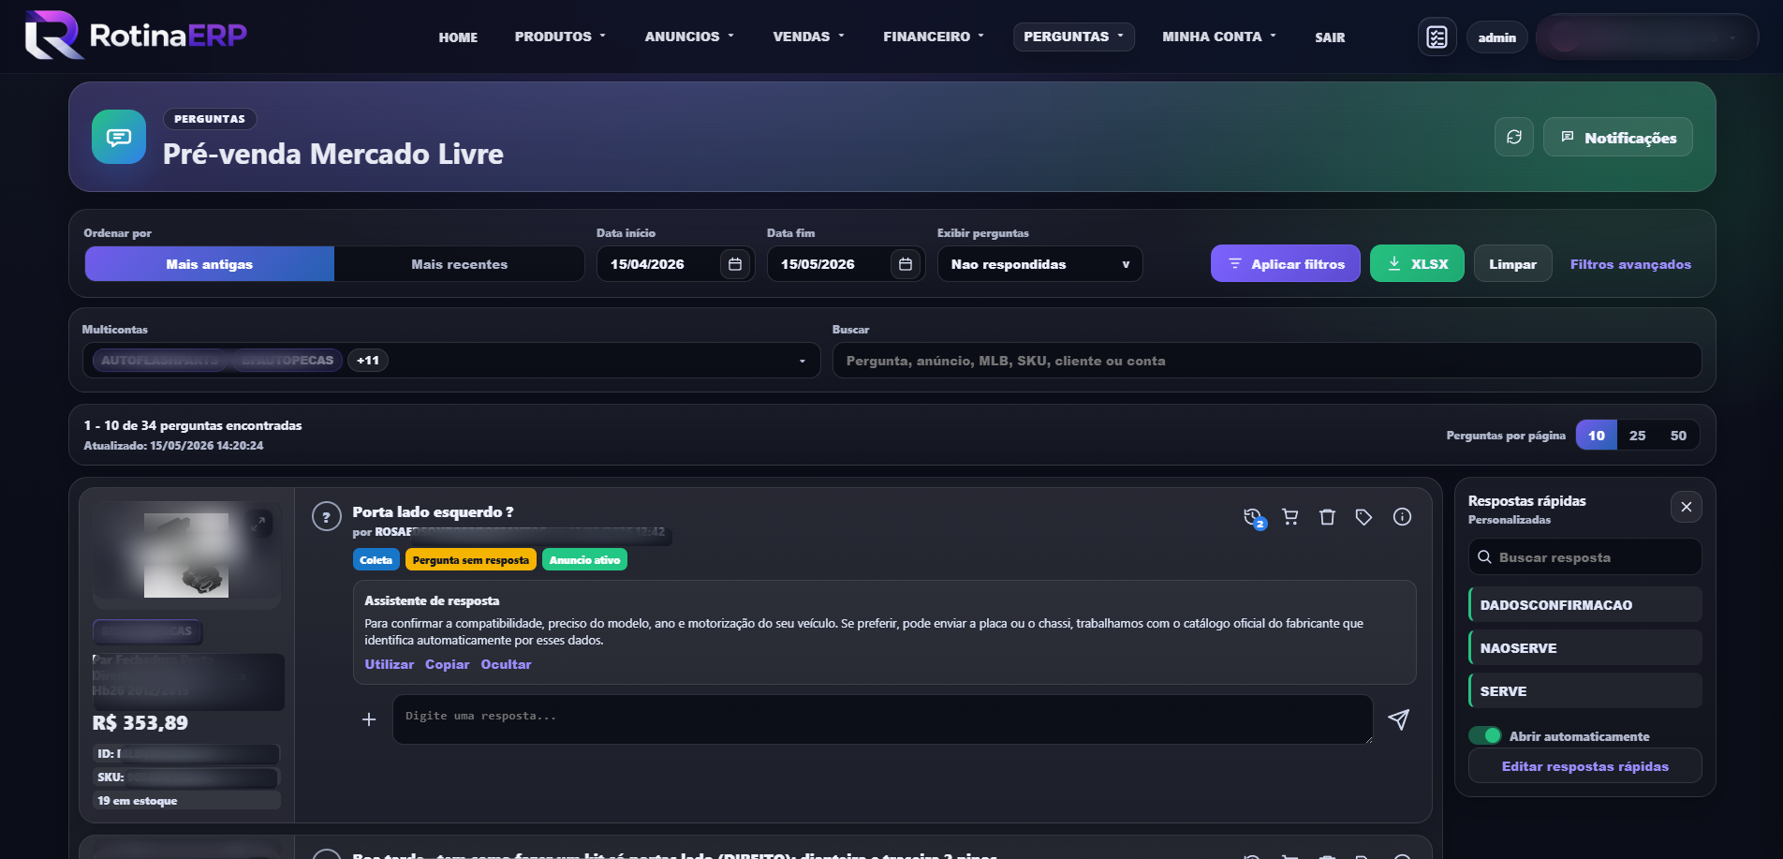Click Aplicar filtros button
The image size is (1783, 859).
1286,264
